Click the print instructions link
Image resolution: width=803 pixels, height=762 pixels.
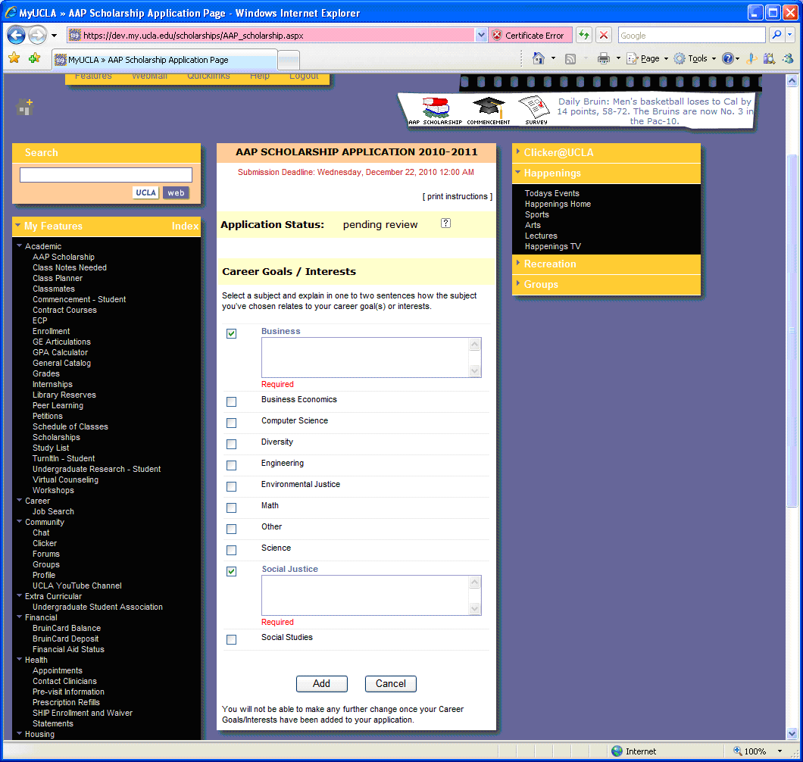point(457,197)
